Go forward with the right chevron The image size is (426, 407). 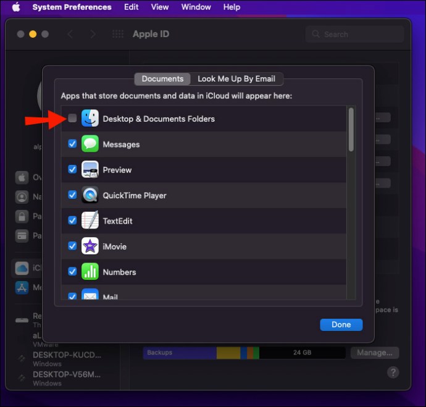(x=93, y=34)
